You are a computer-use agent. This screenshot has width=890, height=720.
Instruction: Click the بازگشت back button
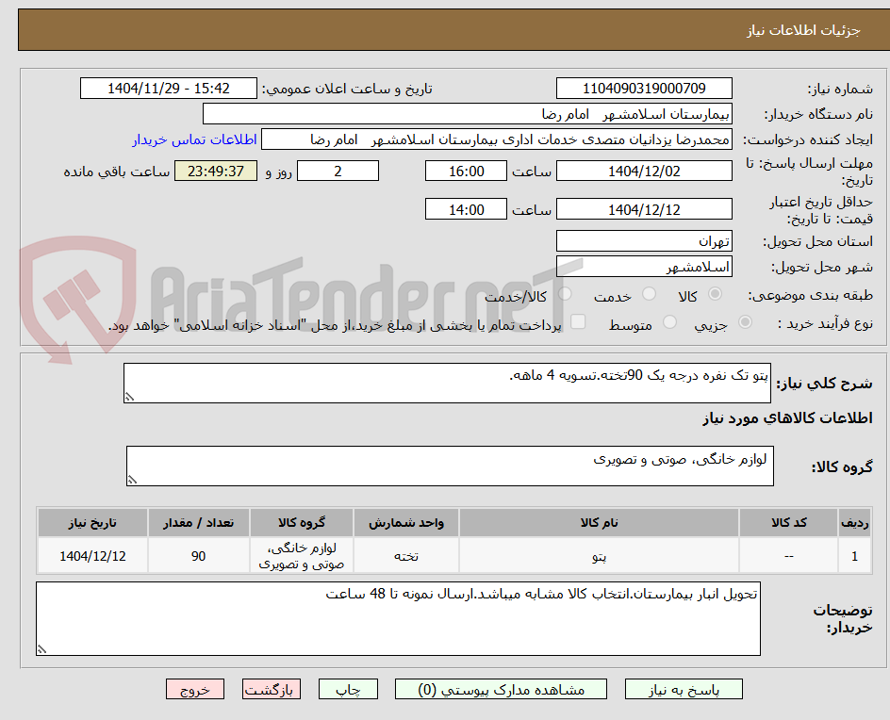[x=272, y=689]
